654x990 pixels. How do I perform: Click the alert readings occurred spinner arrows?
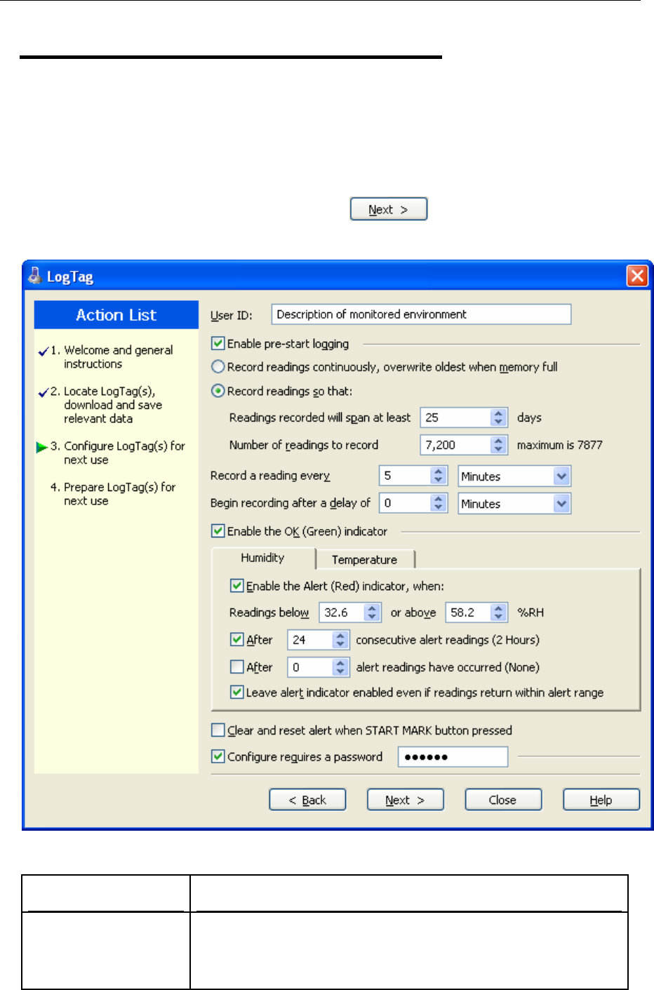[341, 667]
